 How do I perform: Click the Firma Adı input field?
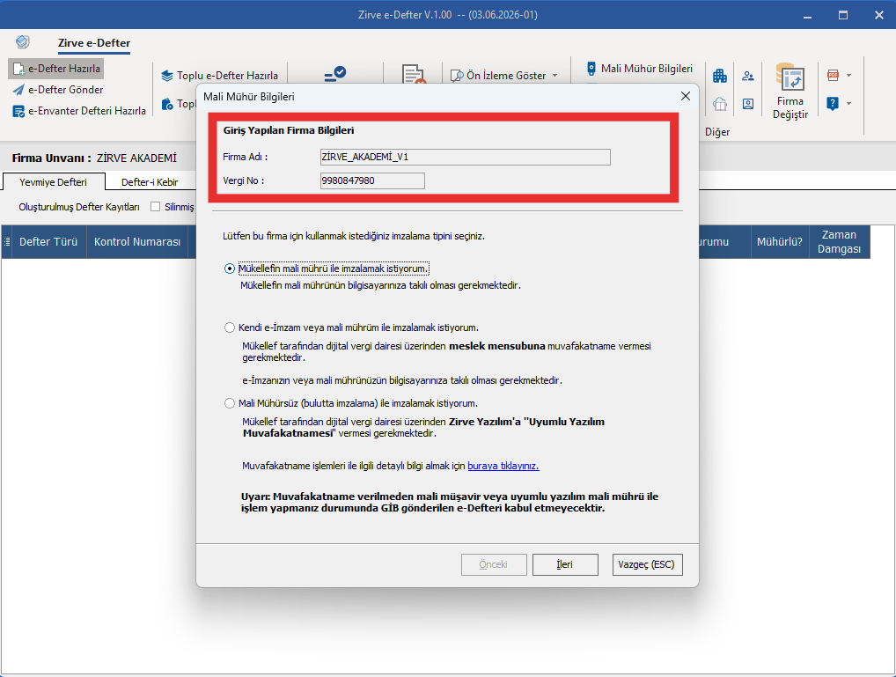pos(465,157)
